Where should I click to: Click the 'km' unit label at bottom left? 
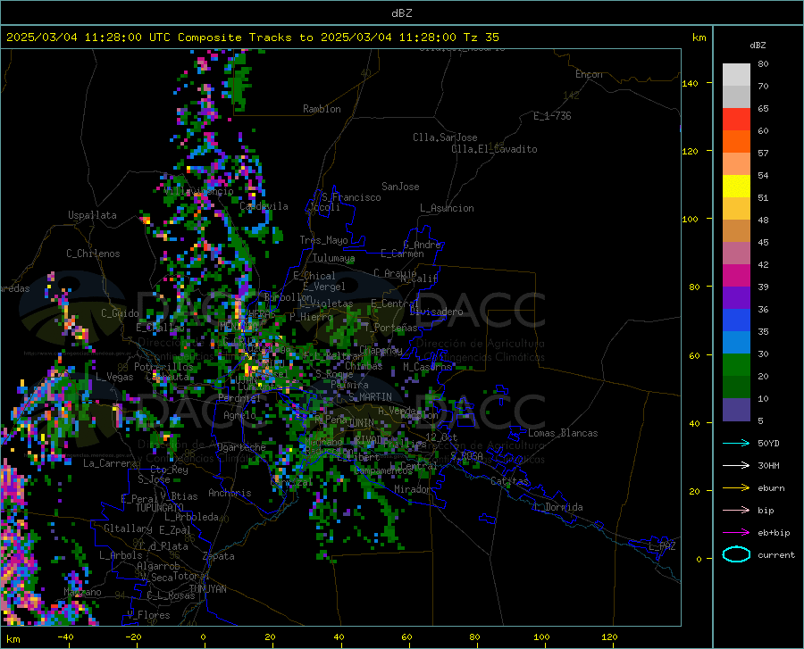tap(13, 639)
